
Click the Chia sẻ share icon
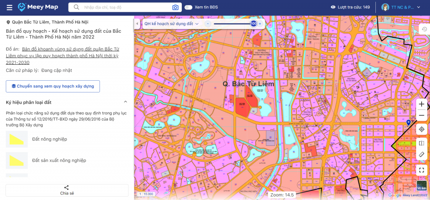pyautogui.click(x=67, y=188)
